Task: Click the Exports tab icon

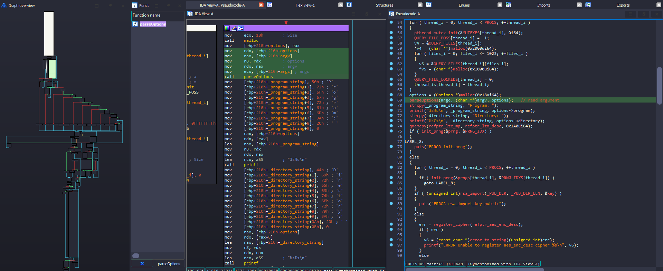Action: pyautogui.click(x=588, y=4)
